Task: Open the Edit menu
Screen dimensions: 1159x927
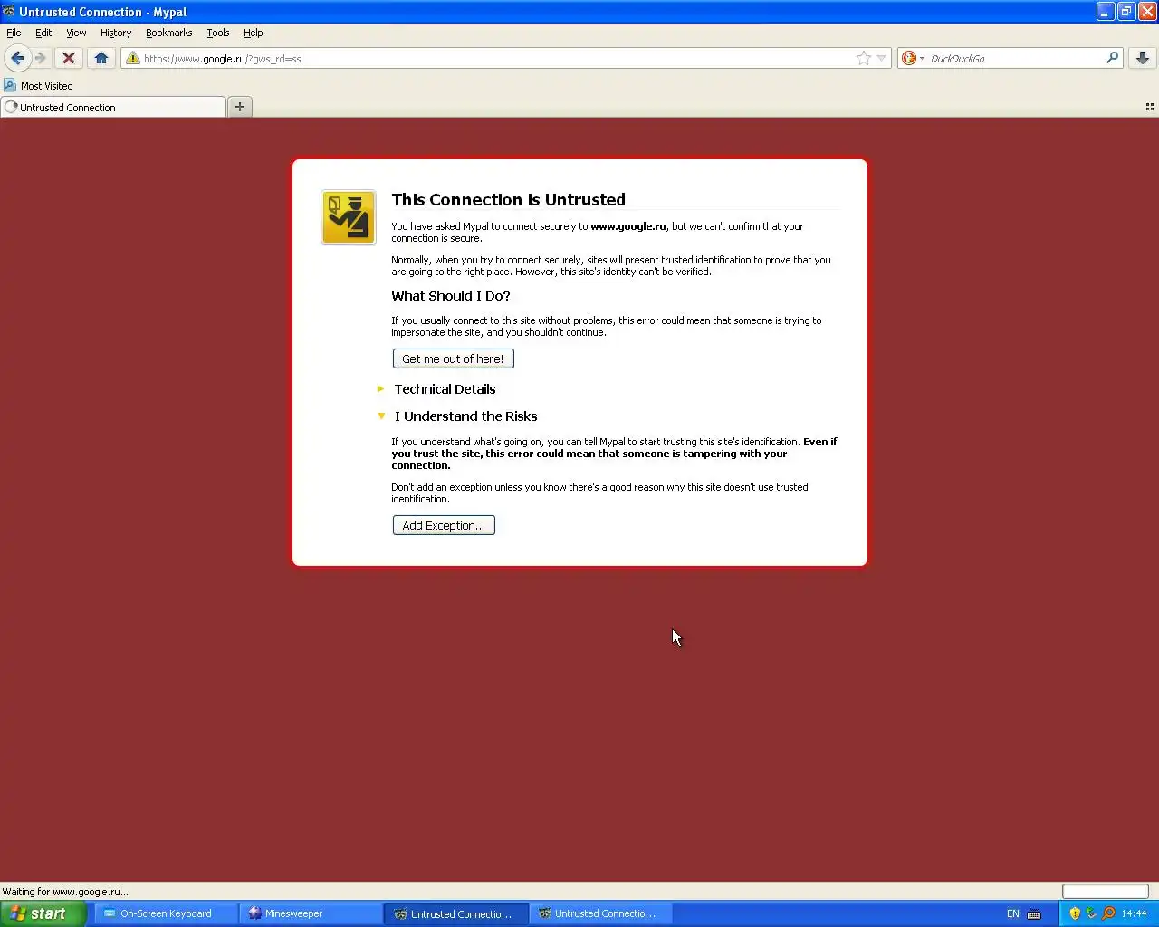Action: tap(43, 33)
